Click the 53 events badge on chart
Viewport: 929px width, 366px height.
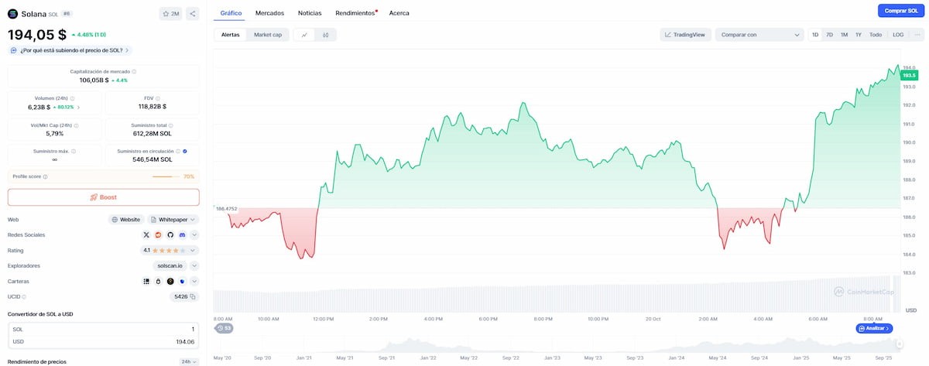click(x=224, y=328)
